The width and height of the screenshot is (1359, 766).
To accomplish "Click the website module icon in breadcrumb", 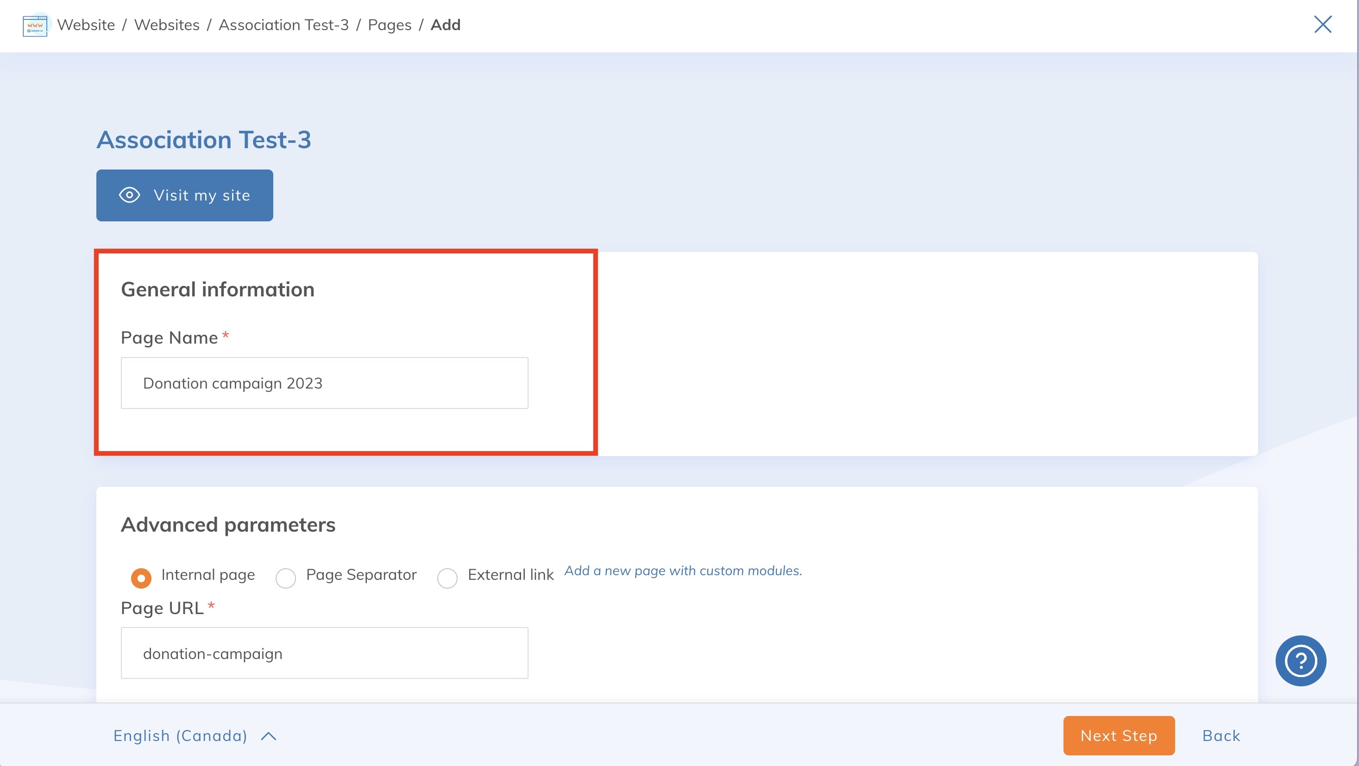I will [x=35, y=25].
